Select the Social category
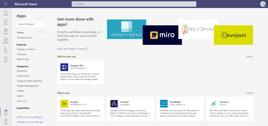 [x=20, y=96]
